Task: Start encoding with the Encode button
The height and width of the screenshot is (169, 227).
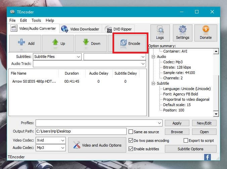Action: [x=130, y=43]
